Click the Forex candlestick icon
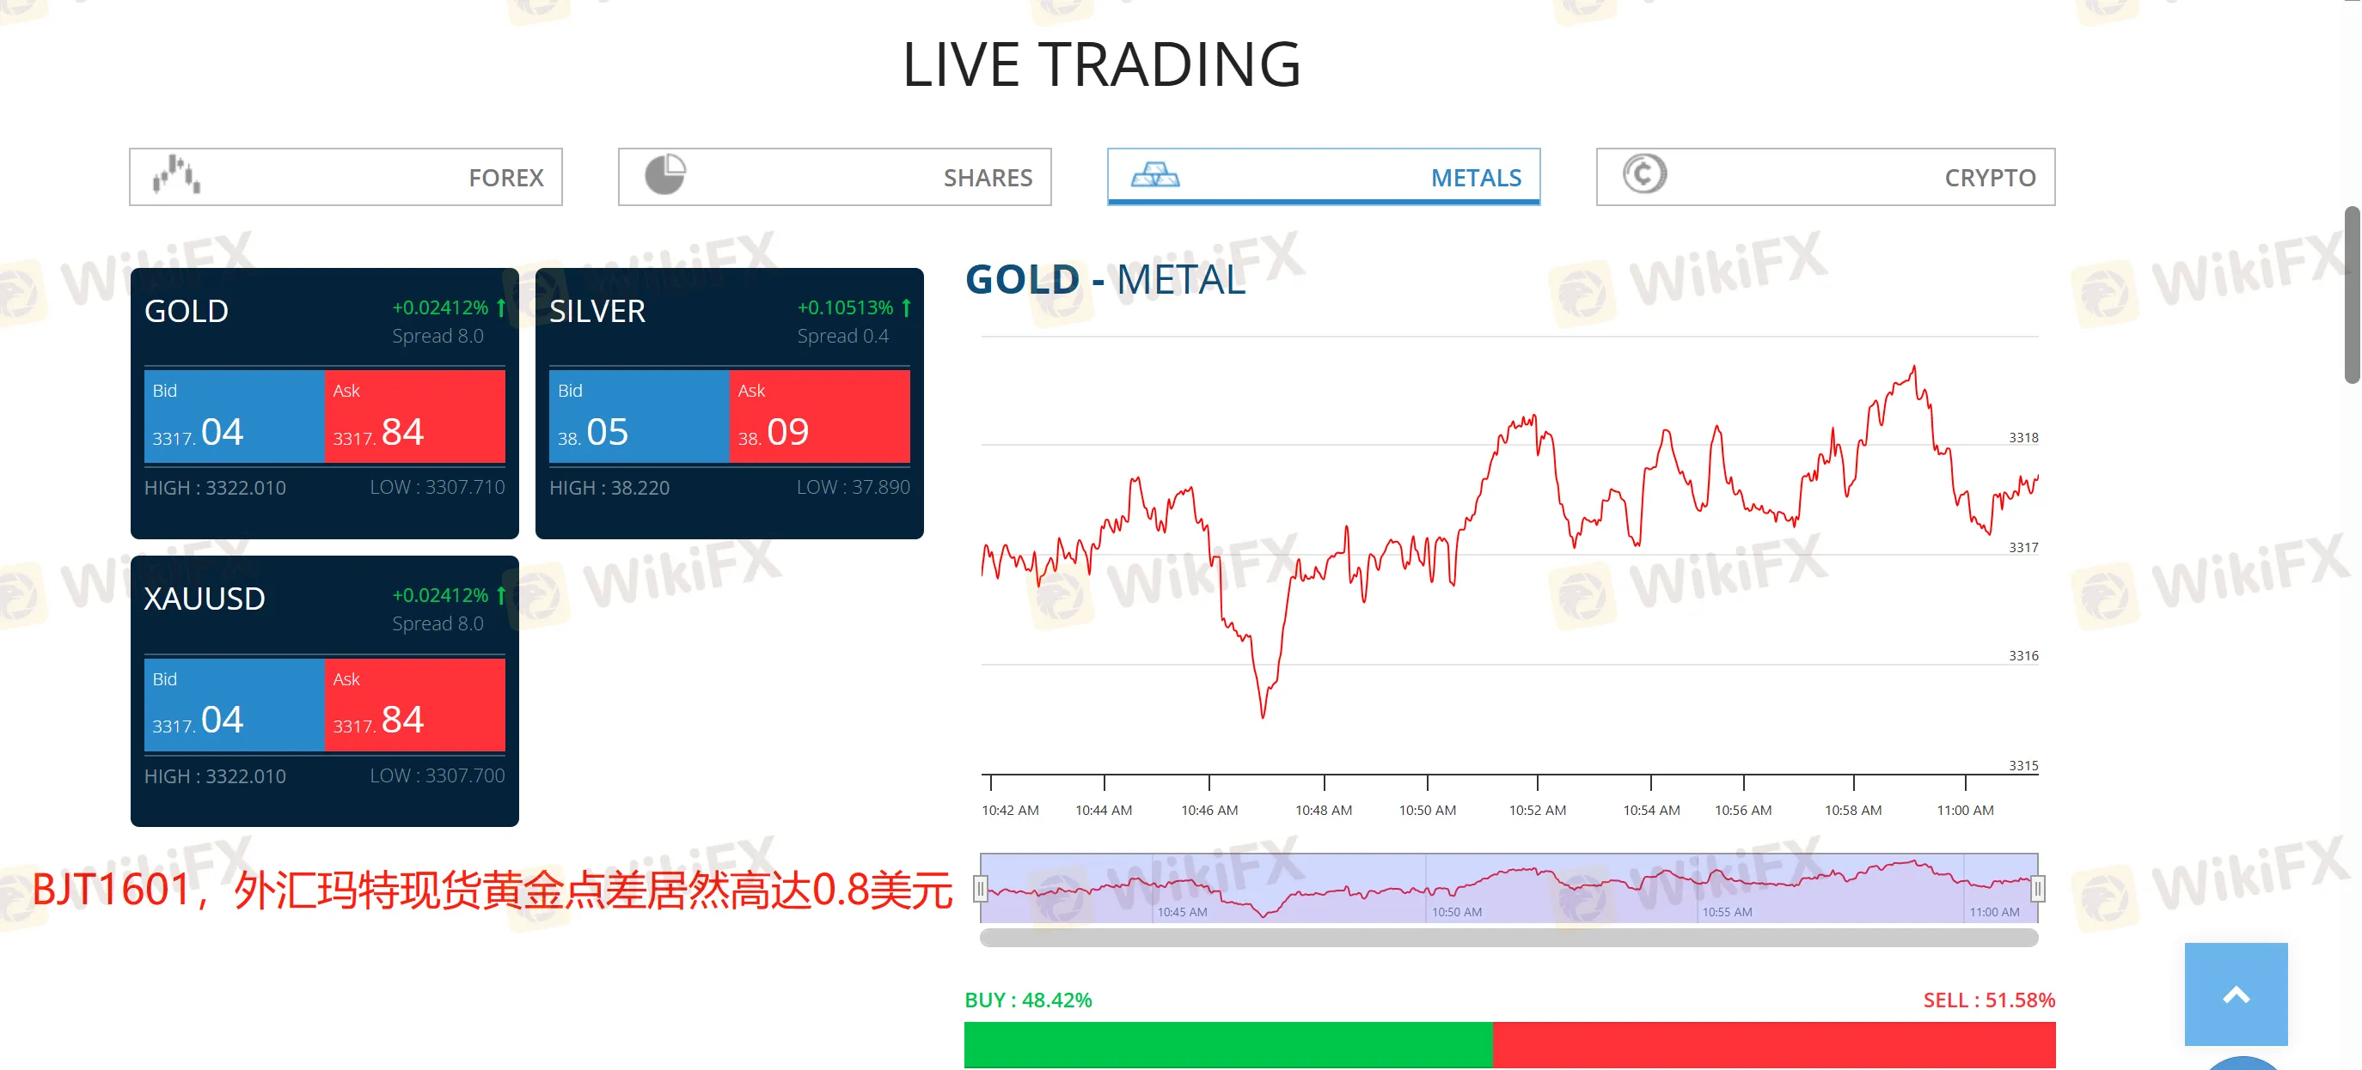Screen dimensions: 2362x1070 click(176, 175)
